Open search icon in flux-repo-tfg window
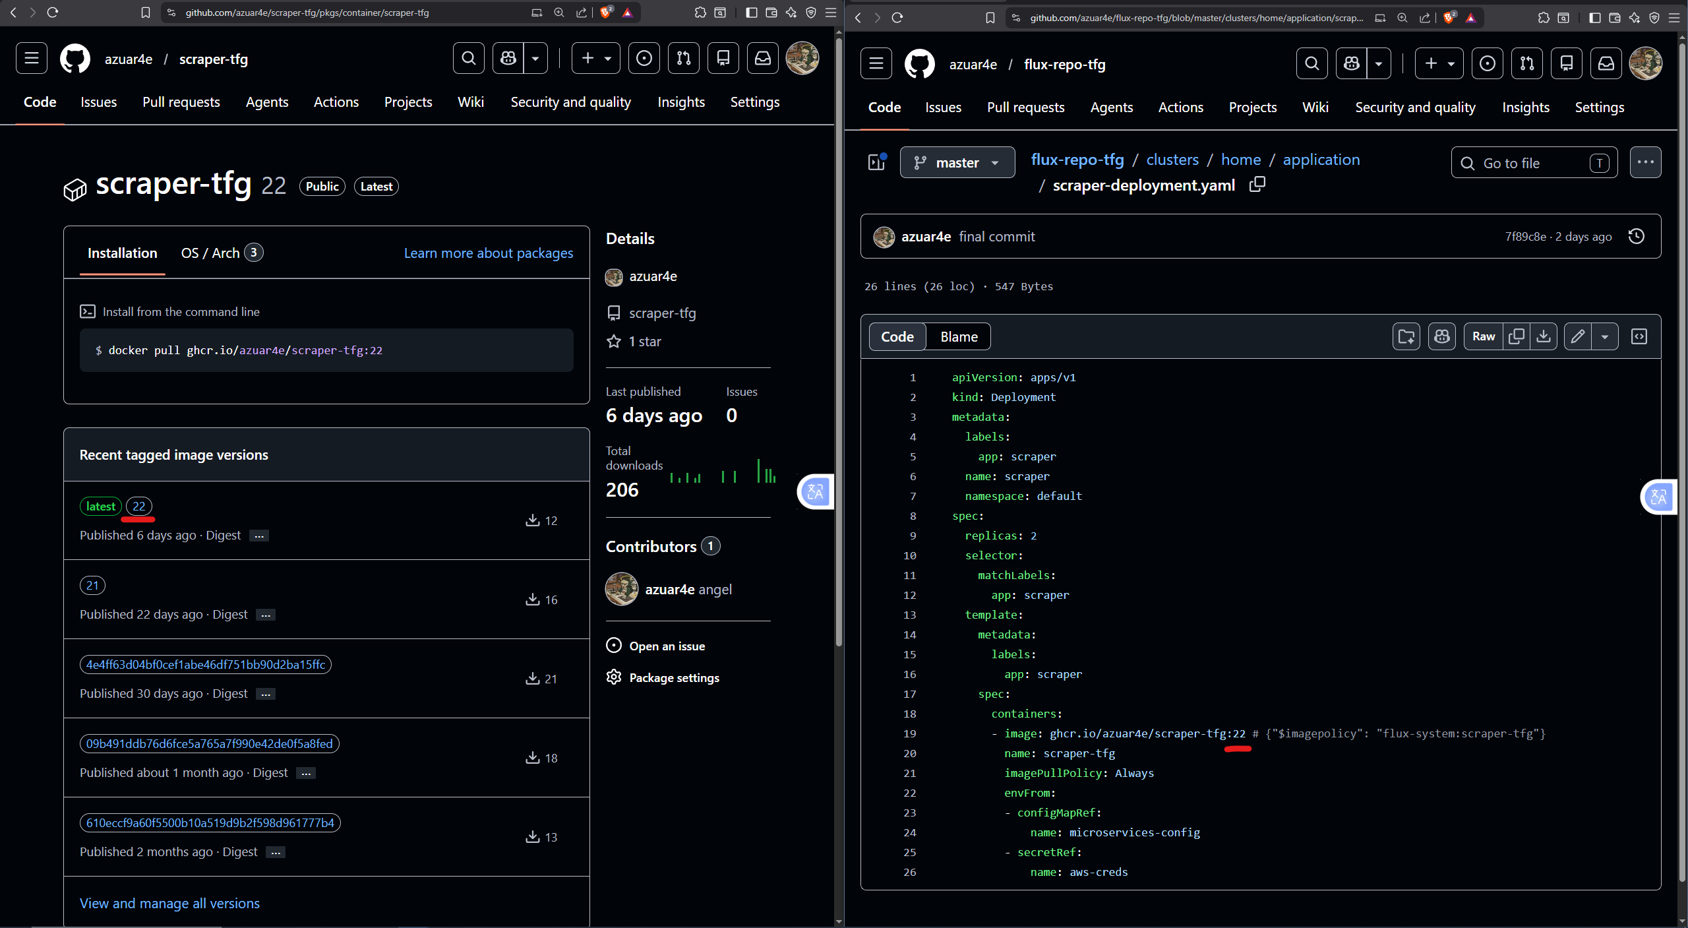This screenshot has height=928, width=1688. (x=1312, y=64)
